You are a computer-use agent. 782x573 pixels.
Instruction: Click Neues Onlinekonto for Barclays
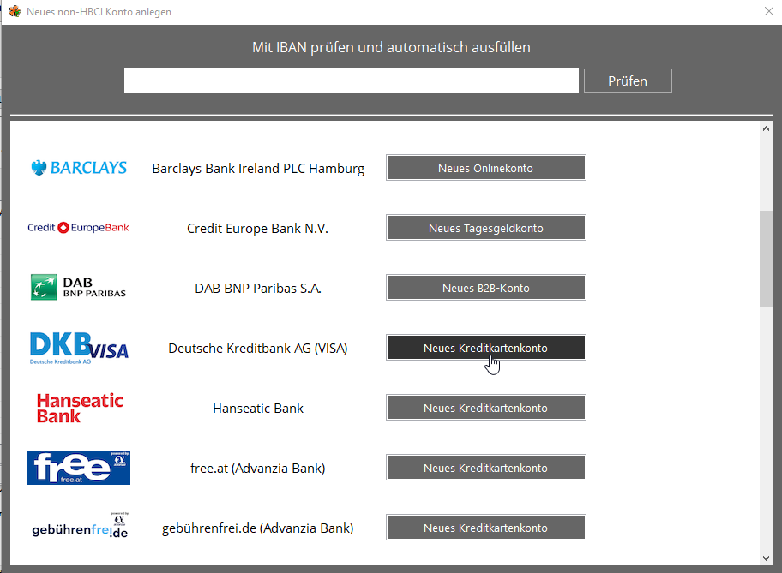pos(486,168)
